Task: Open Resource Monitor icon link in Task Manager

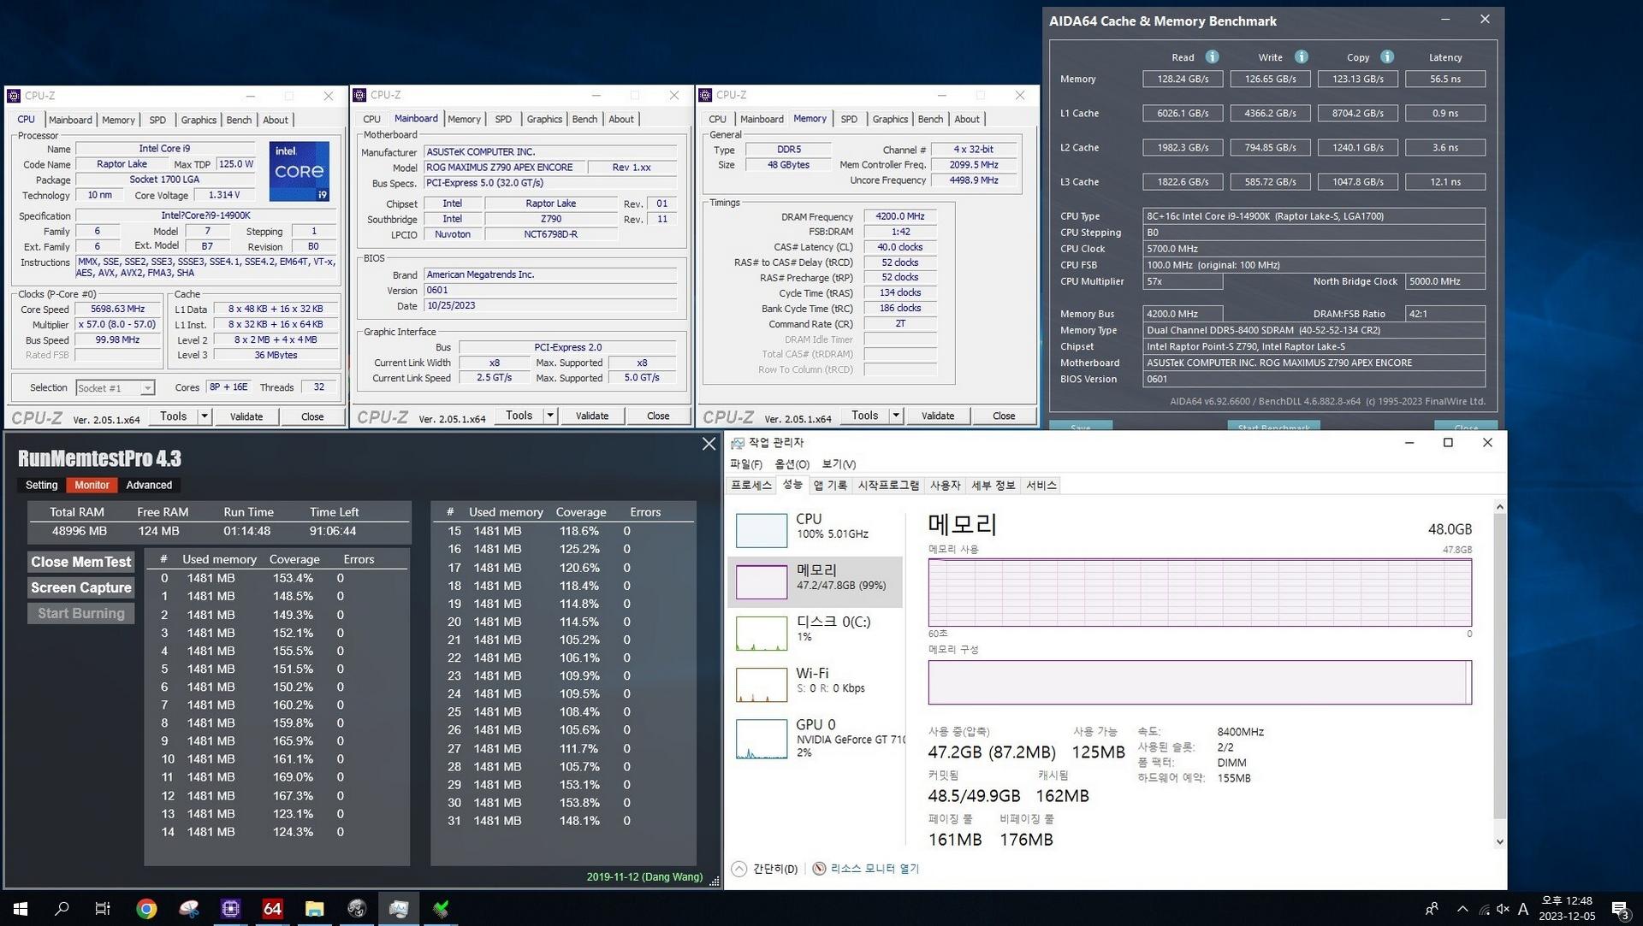Action: coord(819,869)
